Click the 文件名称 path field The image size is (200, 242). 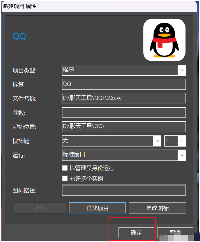pyautogui.click(x=124, y=98)
